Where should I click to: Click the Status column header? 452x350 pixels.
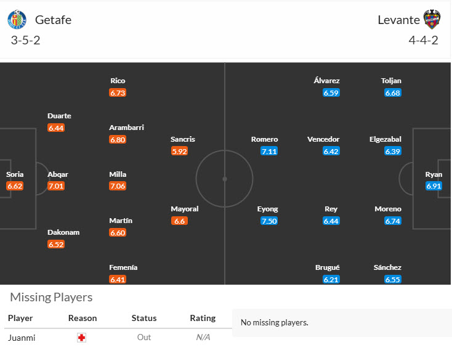pyautogui.click(x=144, y=319)
